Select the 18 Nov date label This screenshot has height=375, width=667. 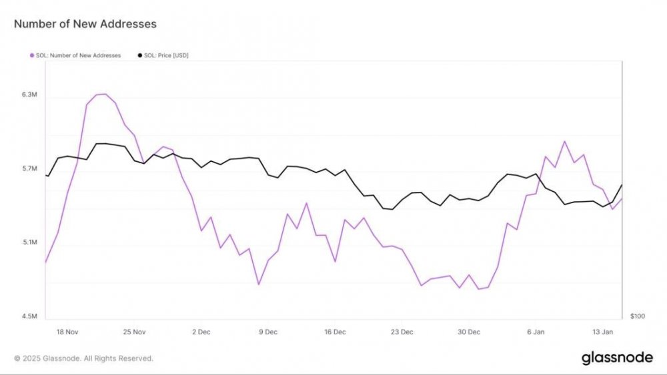tap(67, 331)
